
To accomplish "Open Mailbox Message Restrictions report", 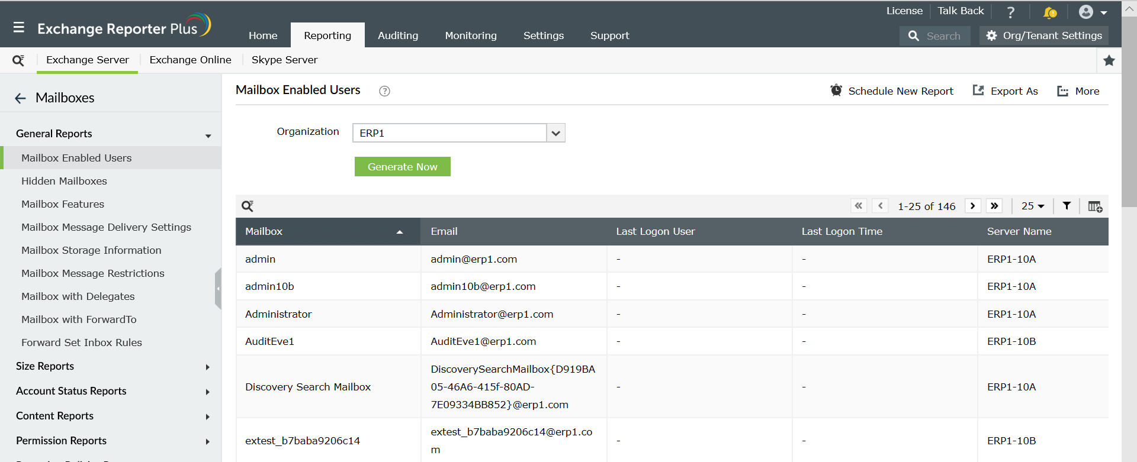I will 93,273.
